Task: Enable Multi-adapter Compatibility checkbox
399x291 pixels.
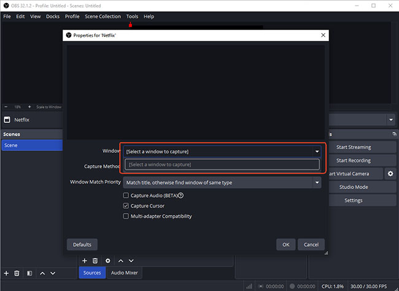Action: tap(126, 216)
